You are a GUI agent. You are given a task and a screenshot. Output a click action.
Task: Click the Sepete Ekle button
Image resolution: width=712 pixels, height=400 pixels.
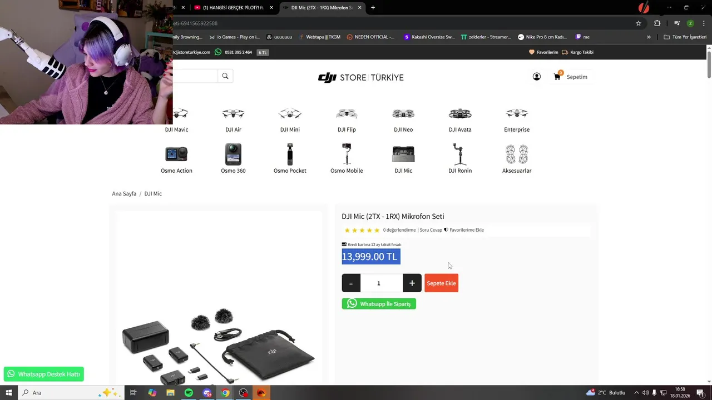(441, 283)
